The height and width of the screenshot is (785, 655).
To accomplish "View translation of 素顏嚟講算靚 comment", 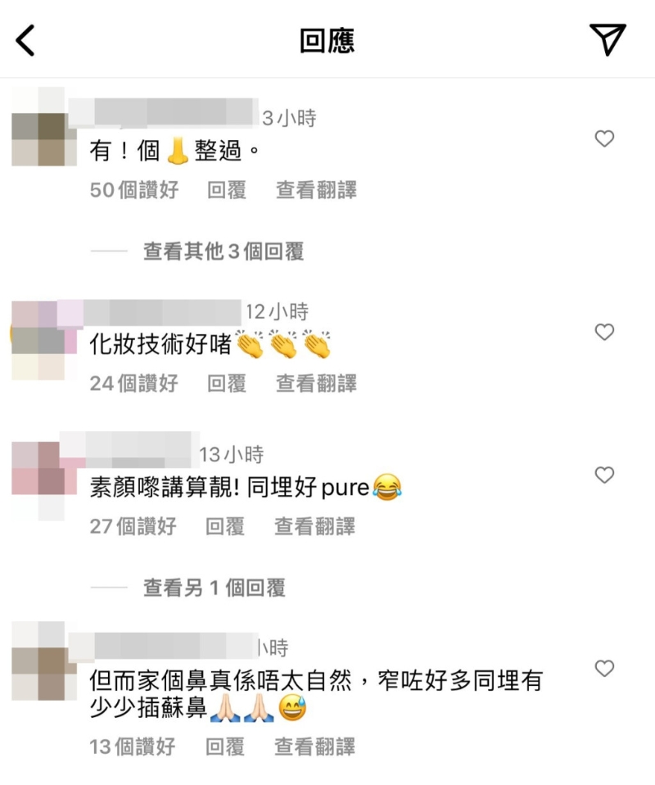I will coord(314,527).
